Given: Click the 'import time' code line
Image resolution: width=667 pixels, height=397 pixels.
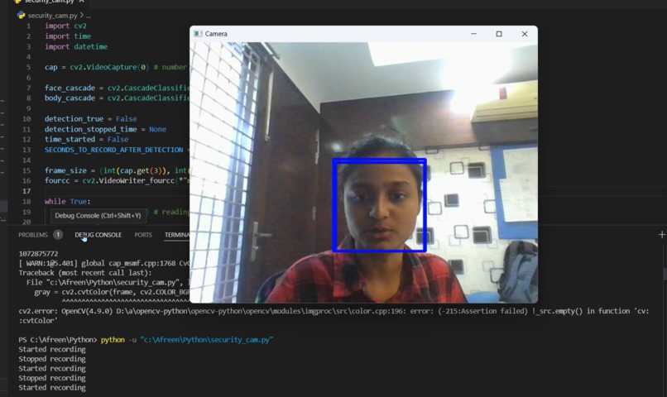Looking at the screenshot, I should point(68,36).
